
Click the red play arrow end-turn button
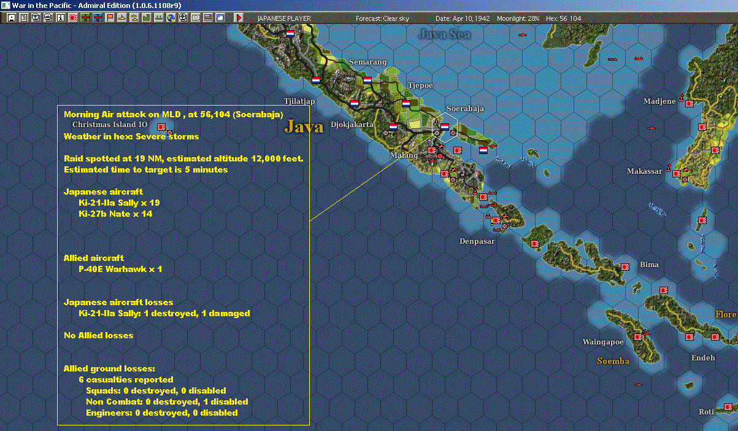point(239,18)
